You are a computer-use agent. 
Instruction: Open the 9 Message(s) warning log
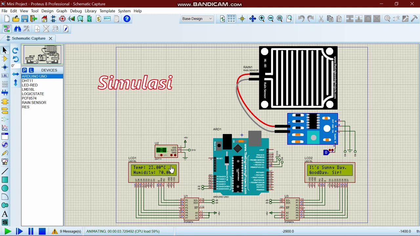[67, 231]
